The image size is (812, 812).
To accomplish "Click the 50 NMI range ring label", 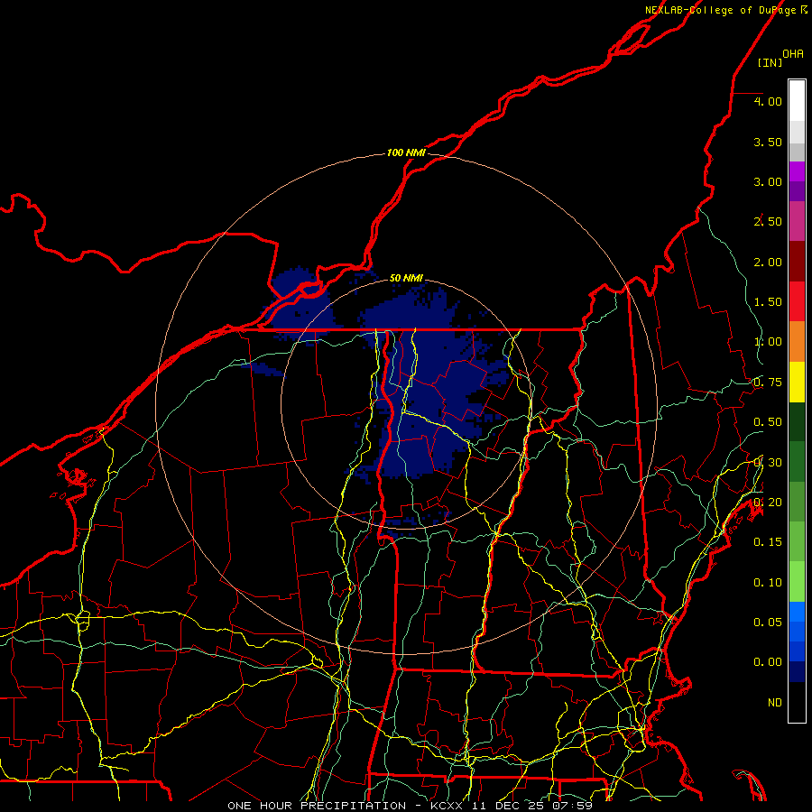I will tap(406, 278).
